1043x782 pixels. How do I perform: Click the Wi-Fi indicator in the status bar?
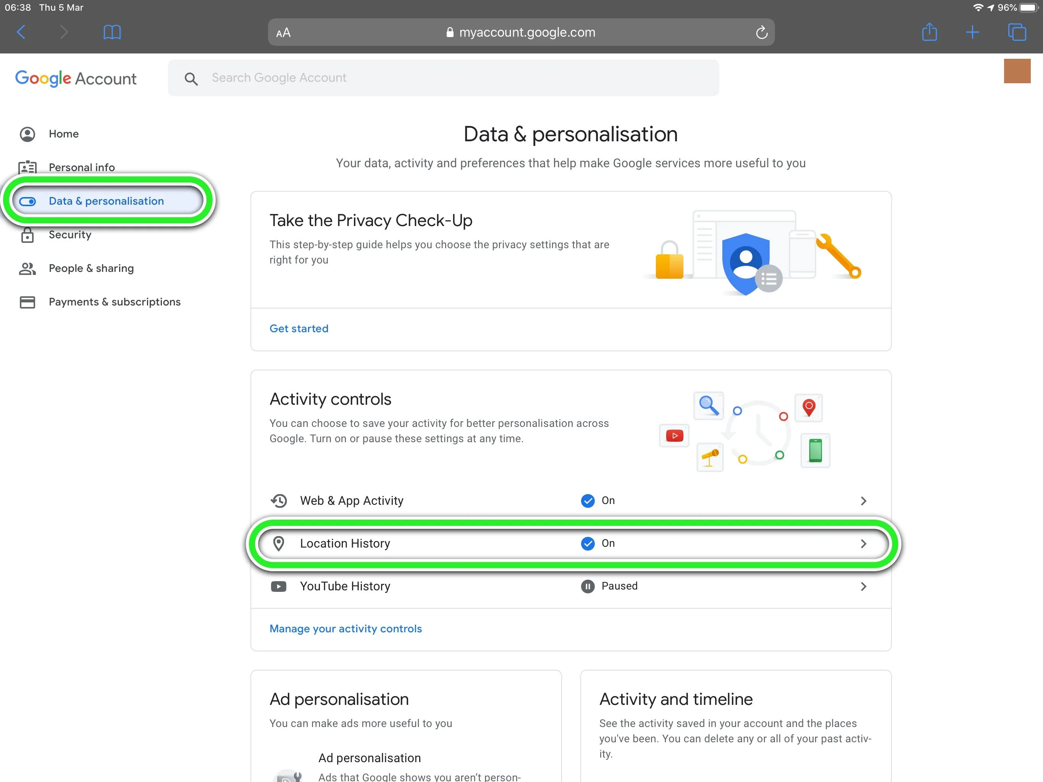(978, 8)
